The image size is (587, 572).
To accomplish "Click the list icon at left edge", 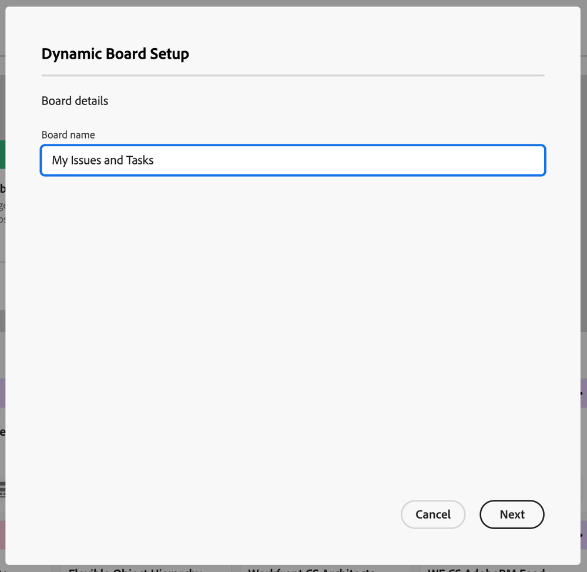I will (2, 488).
